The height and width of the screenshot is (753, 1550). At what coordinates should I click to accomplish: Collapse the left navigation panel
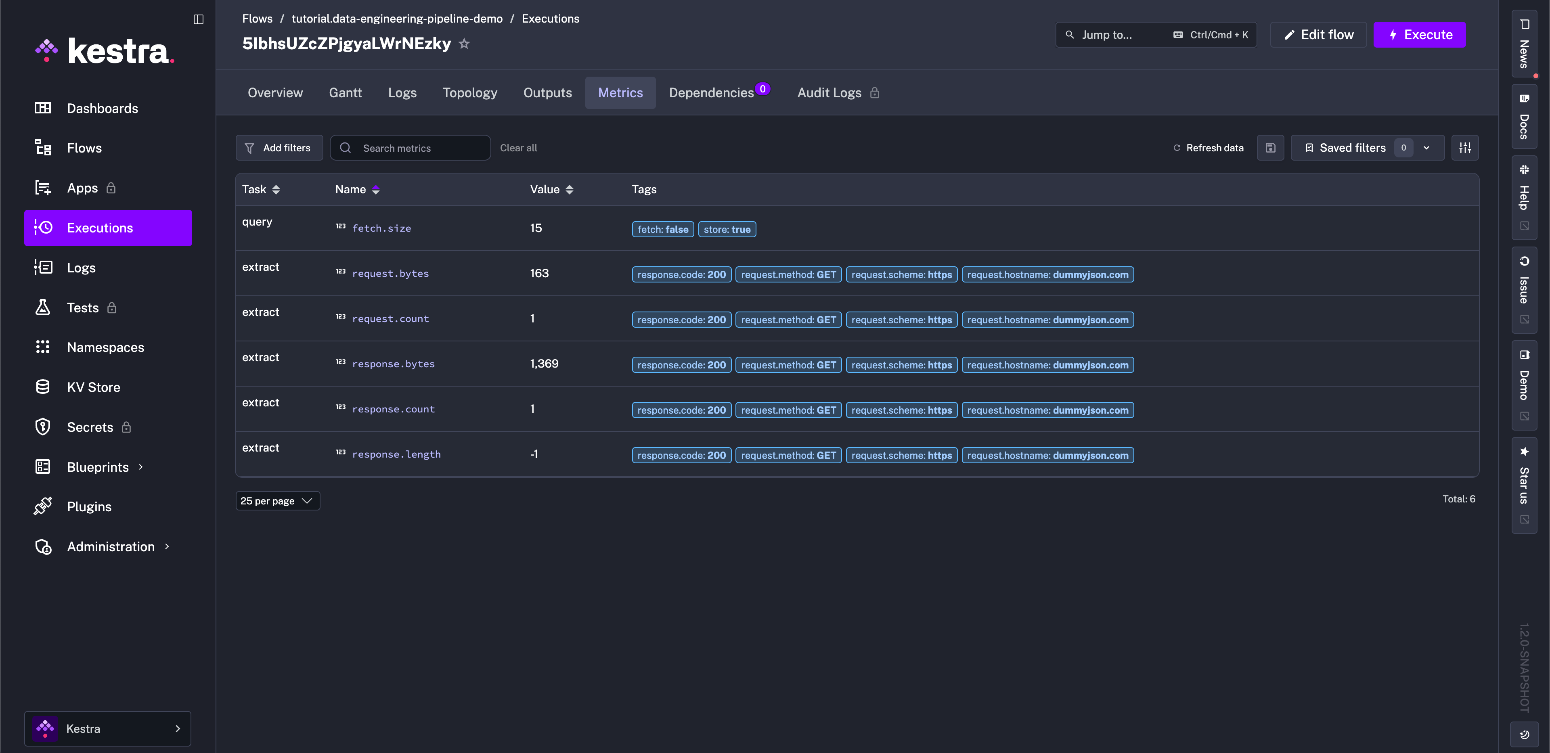[x=199, y=19]
